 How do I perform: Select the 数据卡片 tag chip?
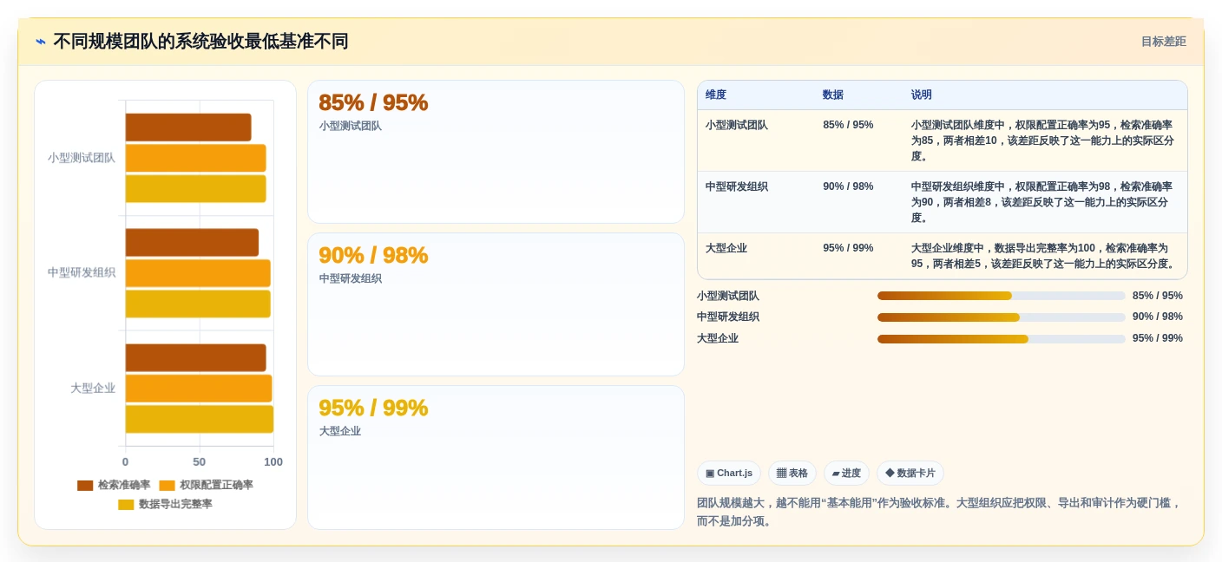pyautogui.click(x=910, y=473)
